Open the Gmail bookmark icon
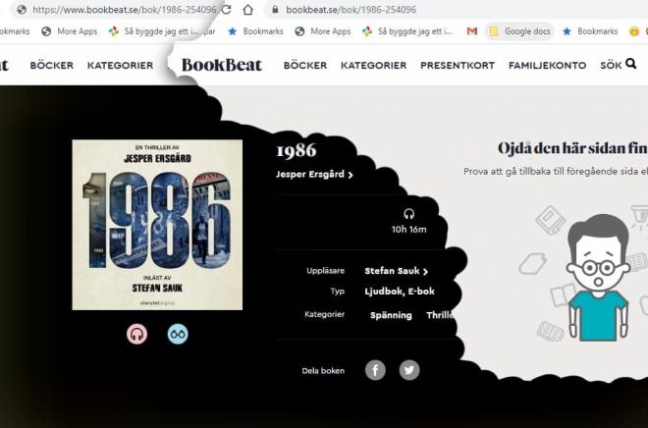This screenshot has height=428, width=648. coord(472,31)
